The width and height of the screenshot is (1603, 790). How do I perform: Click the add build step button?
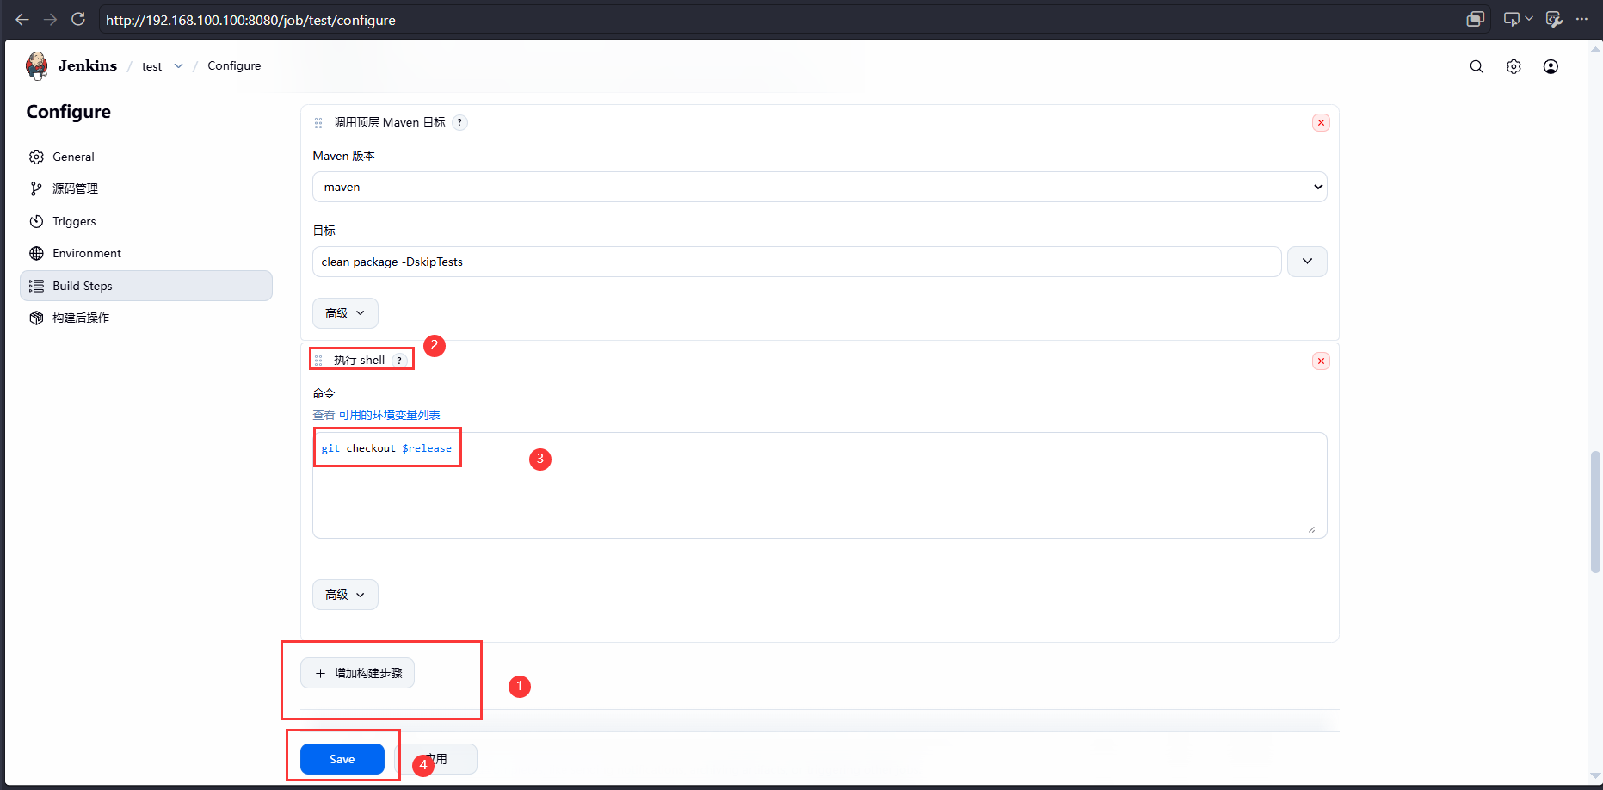click(x=357, y=673)
